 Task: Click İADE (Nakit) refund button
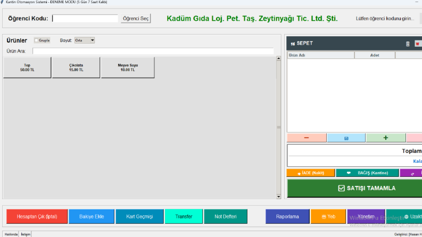click(311, 173)
